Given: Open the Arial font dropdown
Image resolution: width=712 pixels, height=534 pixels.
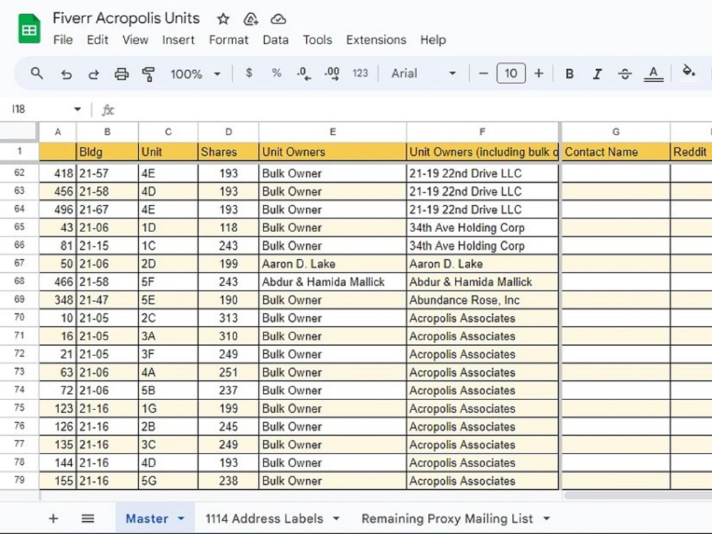Looking at the screenshot, I should [x=423, y=73].
